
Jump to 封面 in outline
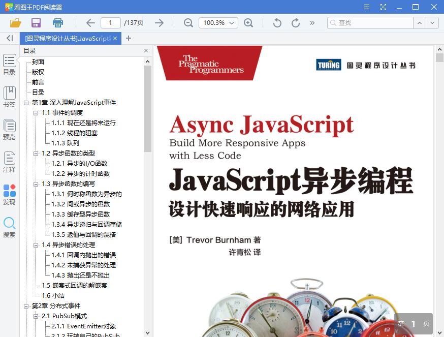point(38,62)
